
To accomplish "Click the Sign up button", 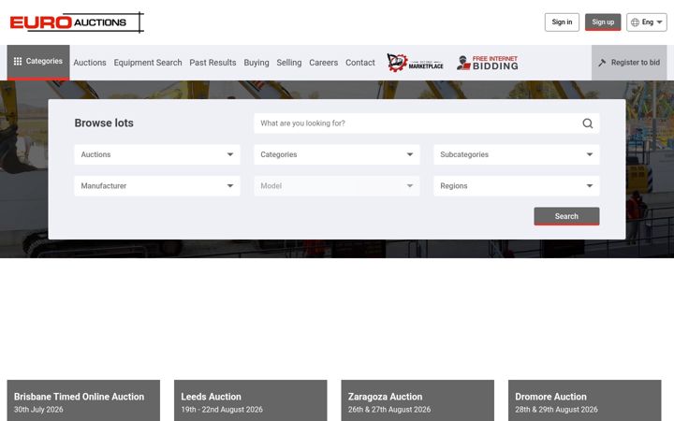I will click(603, 22).
